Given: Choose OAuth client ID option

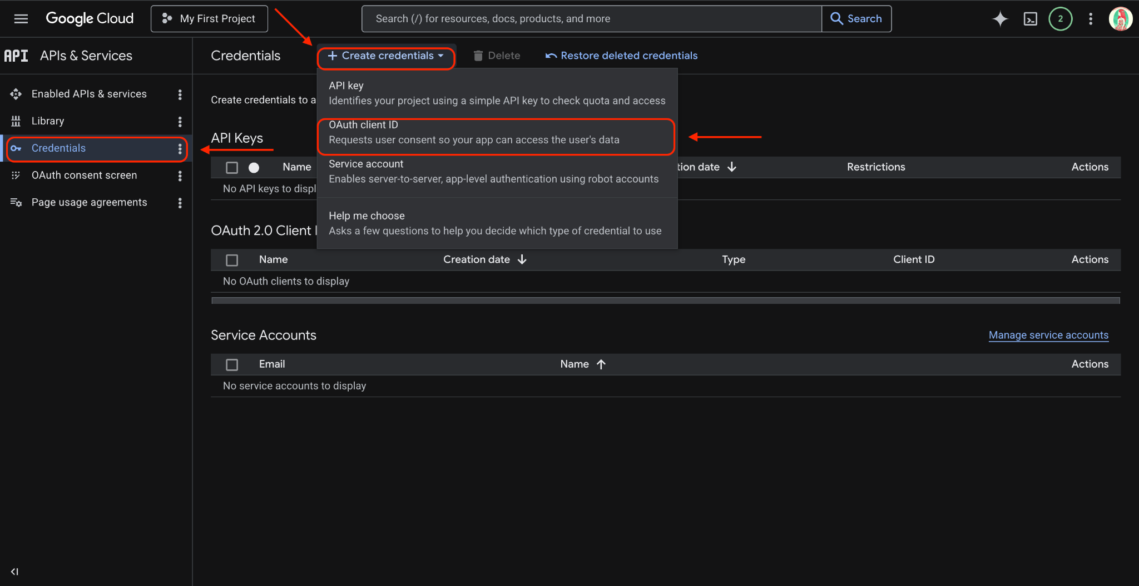Looking at the screenshot, I should click(x=496, y=132).
